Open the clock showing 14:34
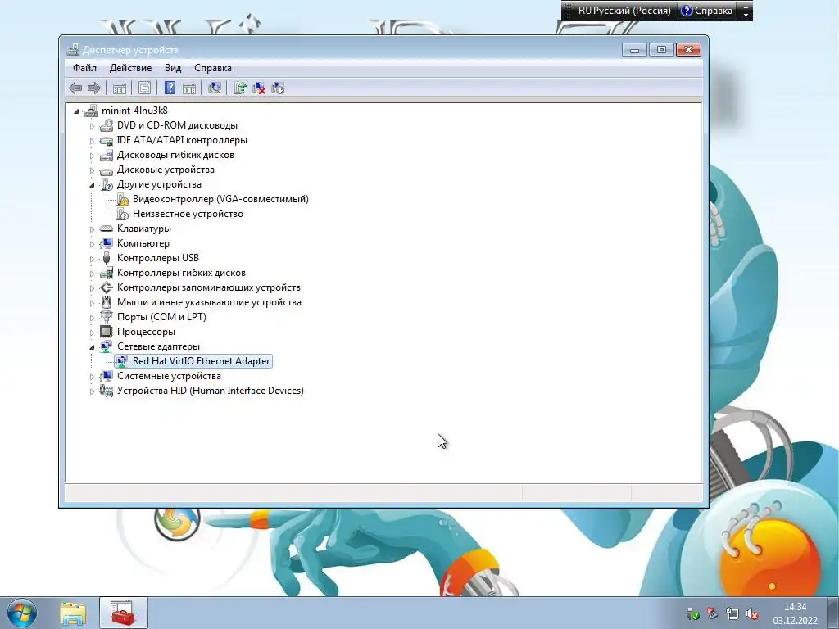The height and width of the screenshot is (629, 839). (795, 613)
